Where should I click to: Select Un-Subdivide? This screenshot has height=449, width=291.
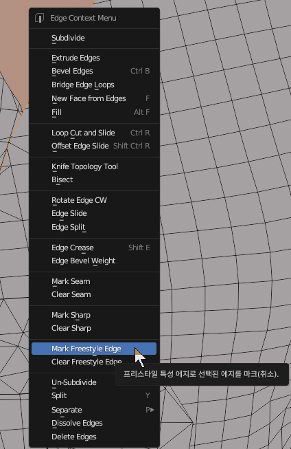click(74, 382)
